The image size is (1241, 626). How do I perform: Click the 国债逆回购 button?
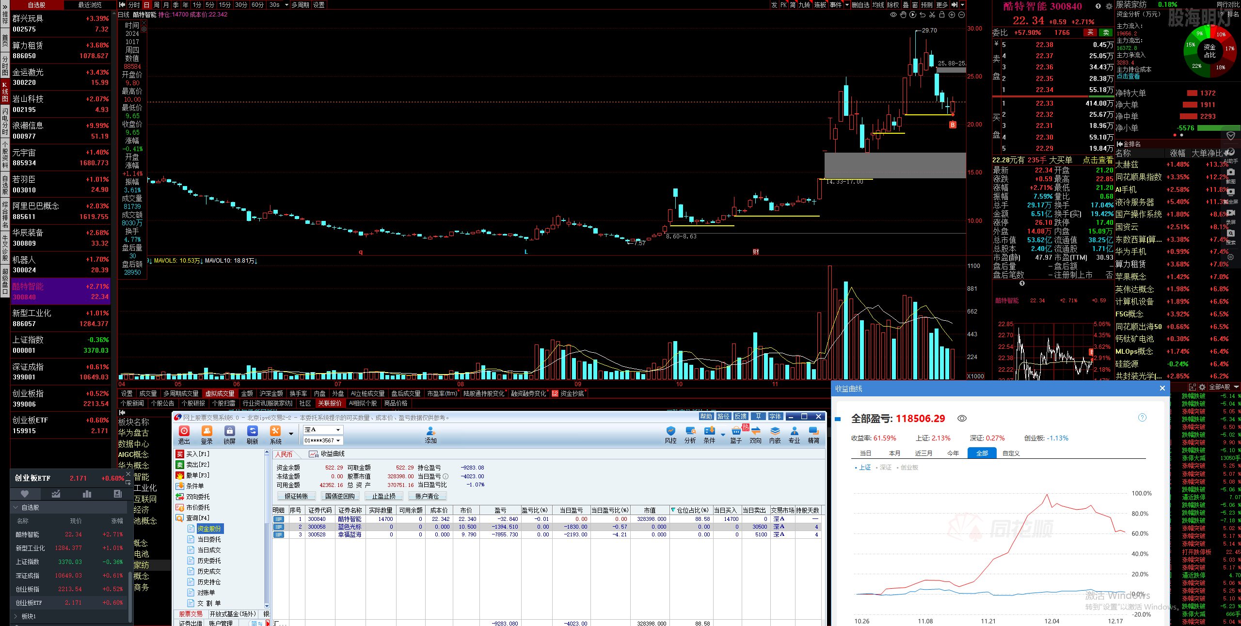coord(340,496)
